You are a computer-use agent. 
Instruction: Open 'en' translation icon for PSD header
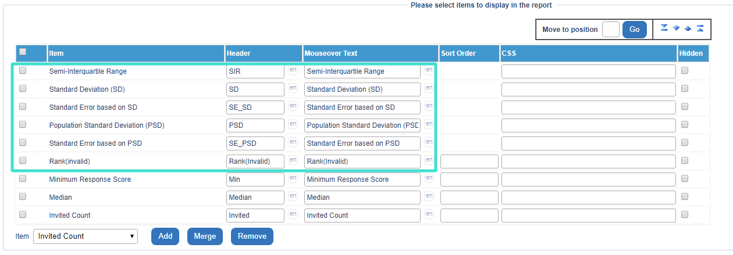(x=293, y=124)
